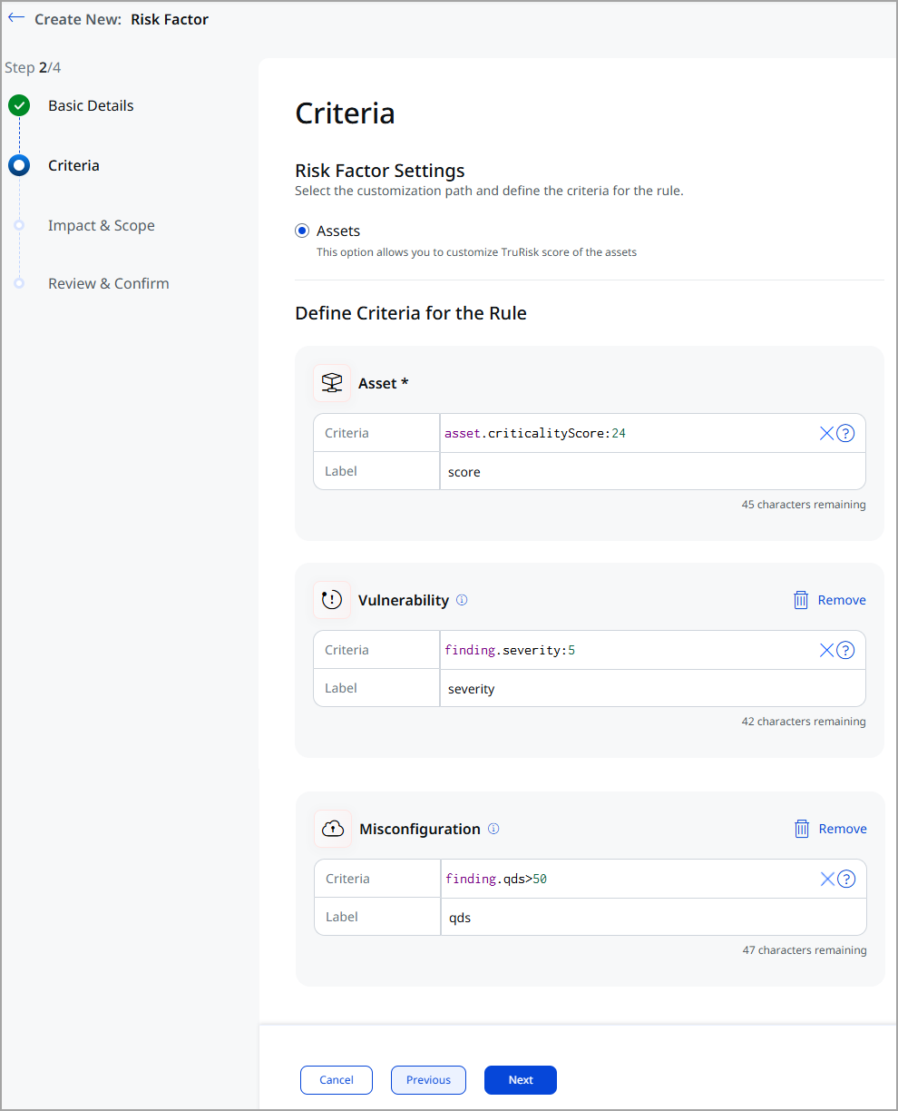Show info tooltip next to Misconfiguration heading
The image size is (898, 1111).
[493, 829]
